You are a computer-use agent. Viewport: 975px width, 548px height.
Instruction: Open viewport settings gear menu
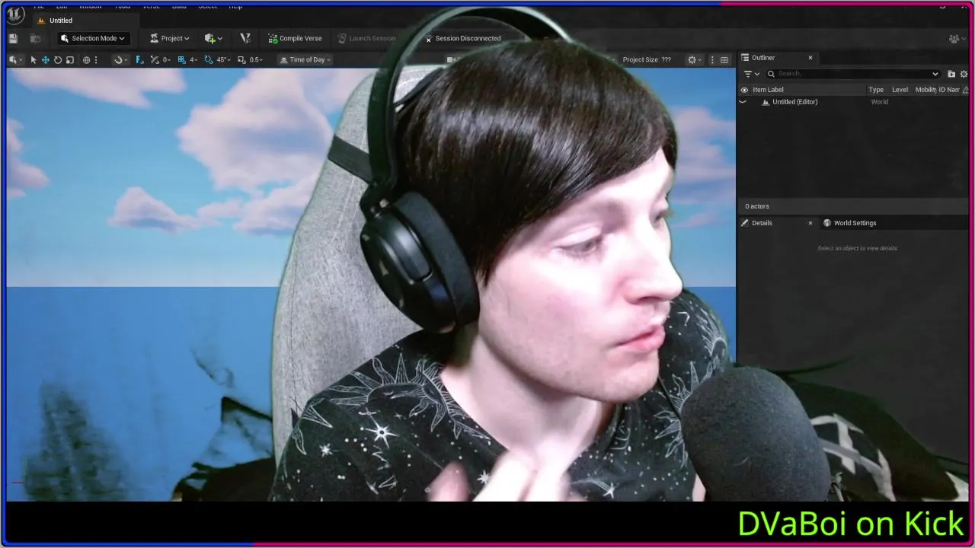pyautogui.click(x=694, y=59)
